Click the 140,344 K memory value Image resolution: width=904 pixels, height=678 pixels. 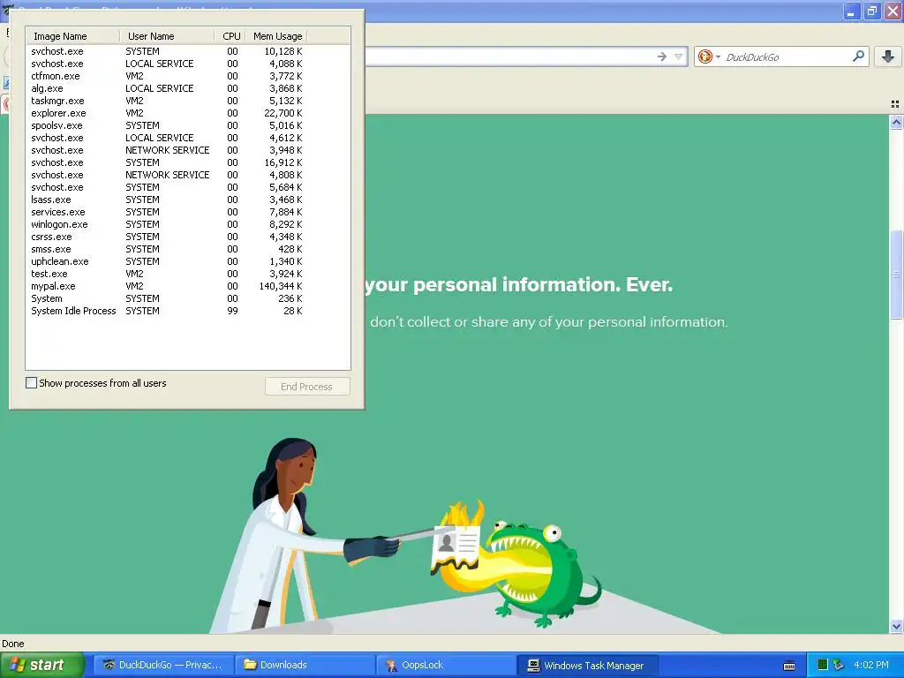coord(281,286)
